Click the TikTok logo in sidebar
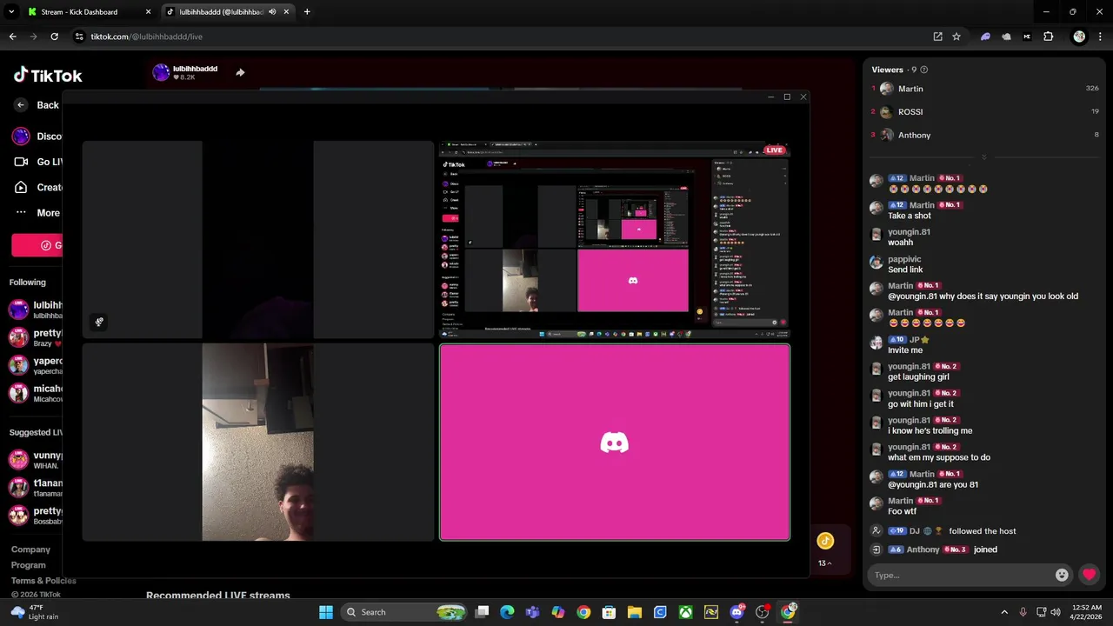 pos(48,76)
